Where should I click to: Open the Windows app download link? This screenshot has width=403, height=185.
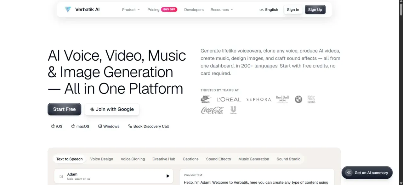click(109, 126)
